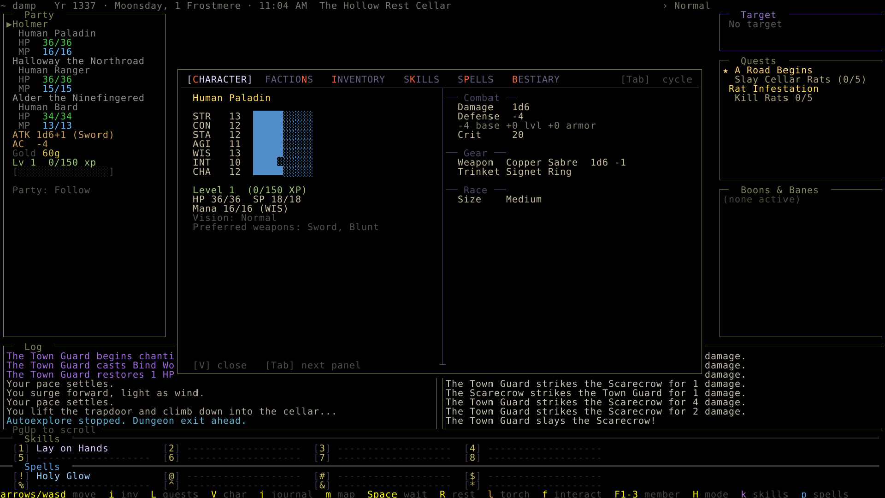This screenshot has width=885, height=498.
Task: Click the XP progress bar
Action: [64, 172]
